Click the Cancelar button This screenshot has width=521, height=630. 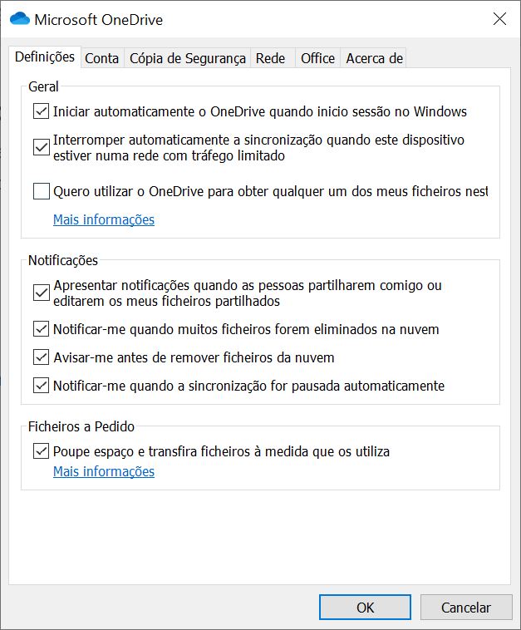465,608
